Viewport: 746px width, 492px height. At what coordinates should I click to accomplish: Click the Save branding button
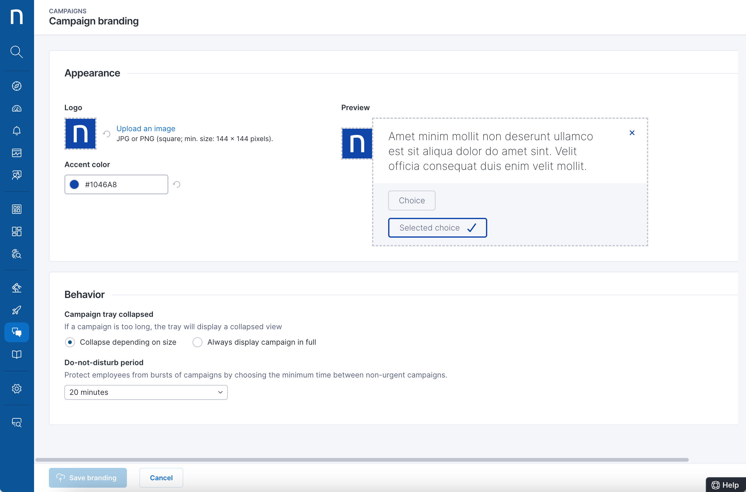click(88, 477)
